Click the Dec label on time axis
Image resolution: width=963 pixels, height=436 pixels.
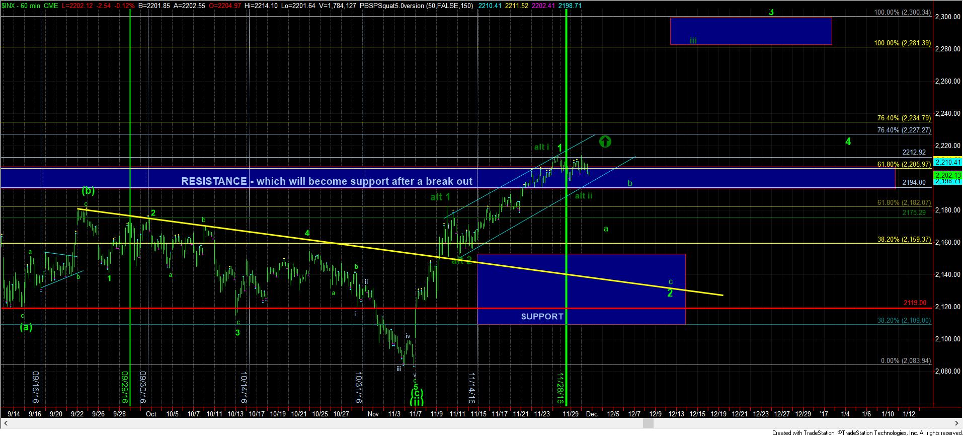(x=592, y=414)
